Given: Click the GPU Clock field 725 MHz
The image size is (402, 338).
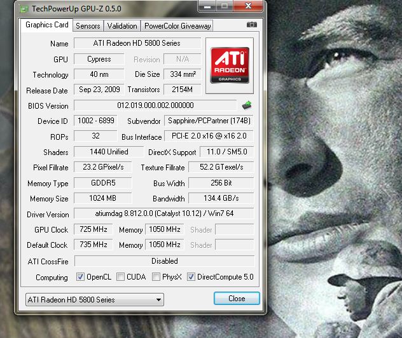Looking at the screenshot, I should [x=94, y=229].
